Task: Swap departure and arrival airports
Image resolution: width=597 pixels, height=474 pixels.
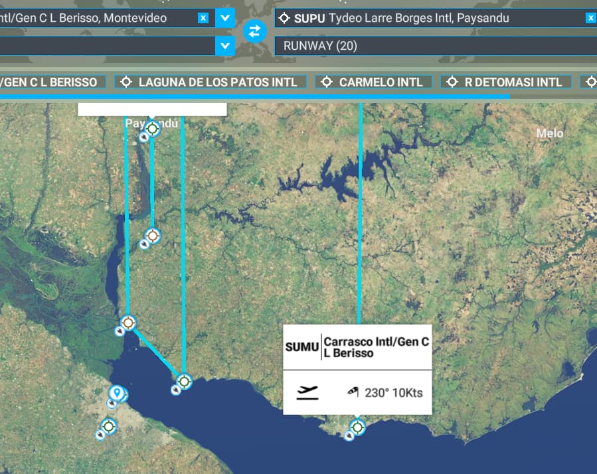Action: pyautogui.click(x=254, y=31)
